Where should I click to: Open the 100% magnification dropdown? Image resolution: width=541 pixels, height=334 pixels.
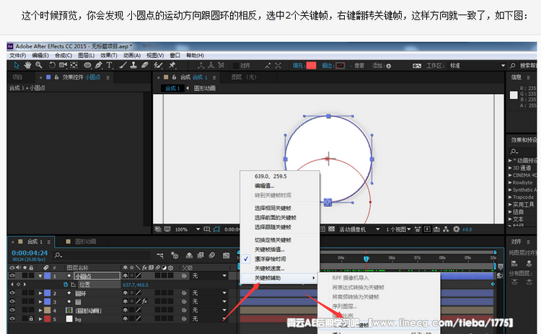tap(188, 229)
